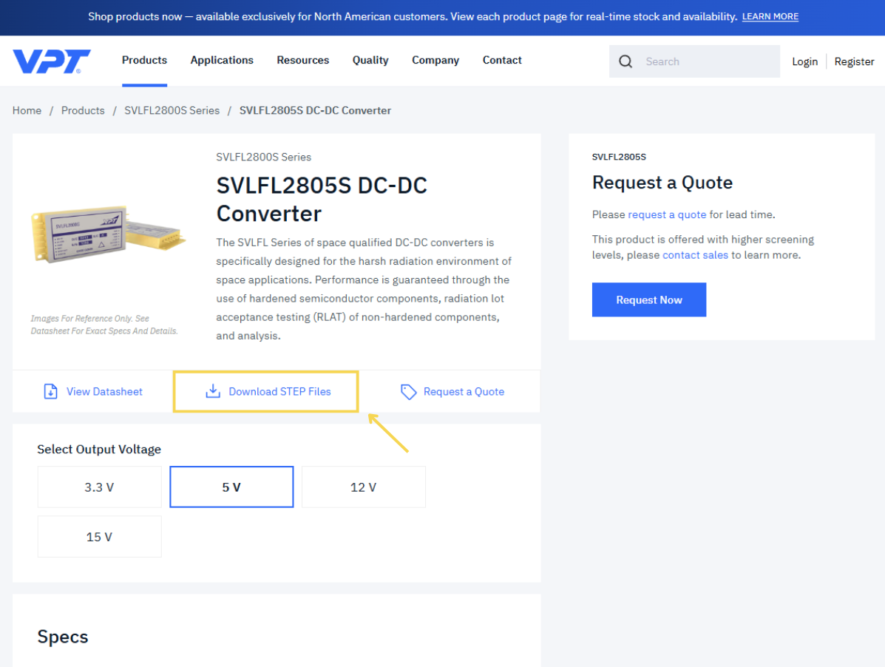Open the Applications menu
Image resolution: width=885 pixels, height=667 pixels.
coord(222,61)
